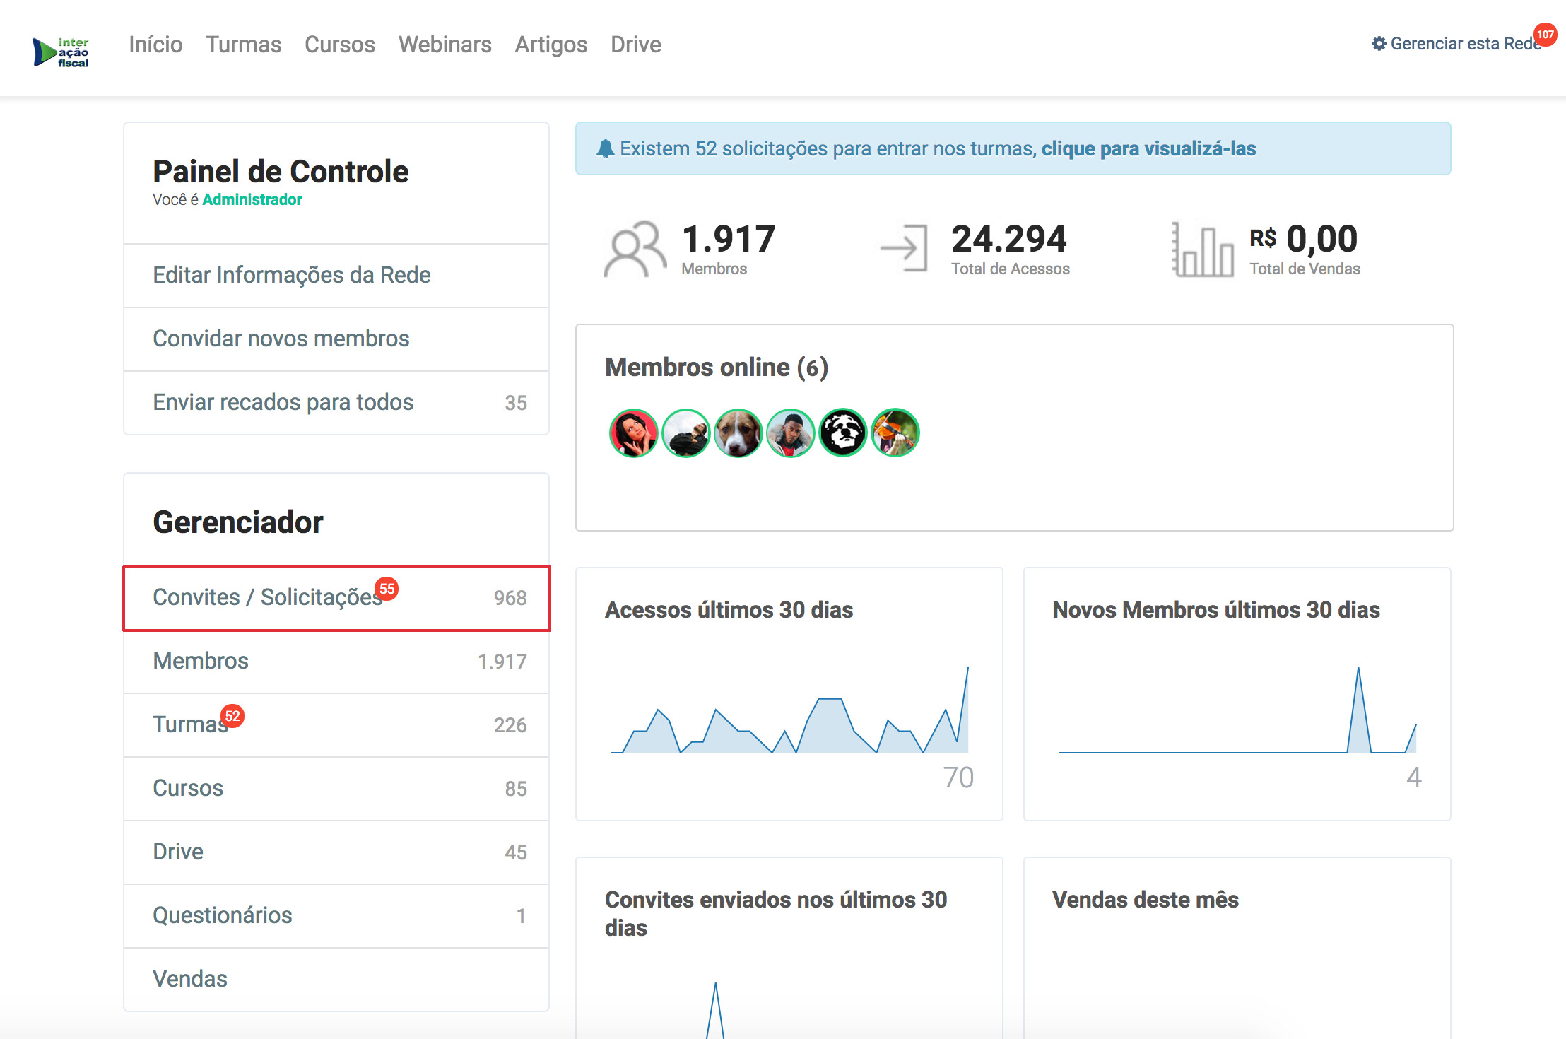
Task: Click the red 55 badge on Convites
Action: pyautogui.click(x=387, y=588)
